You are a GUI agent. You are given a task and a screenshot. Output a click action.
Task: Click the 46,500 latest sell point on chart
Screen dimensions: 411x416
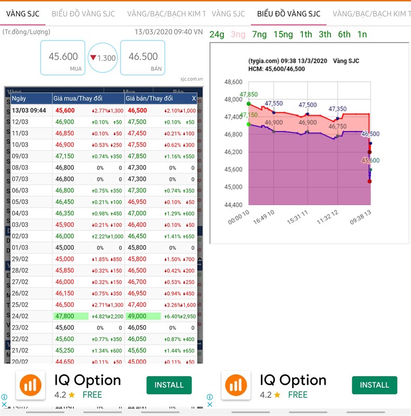click(x=370, y=144)
